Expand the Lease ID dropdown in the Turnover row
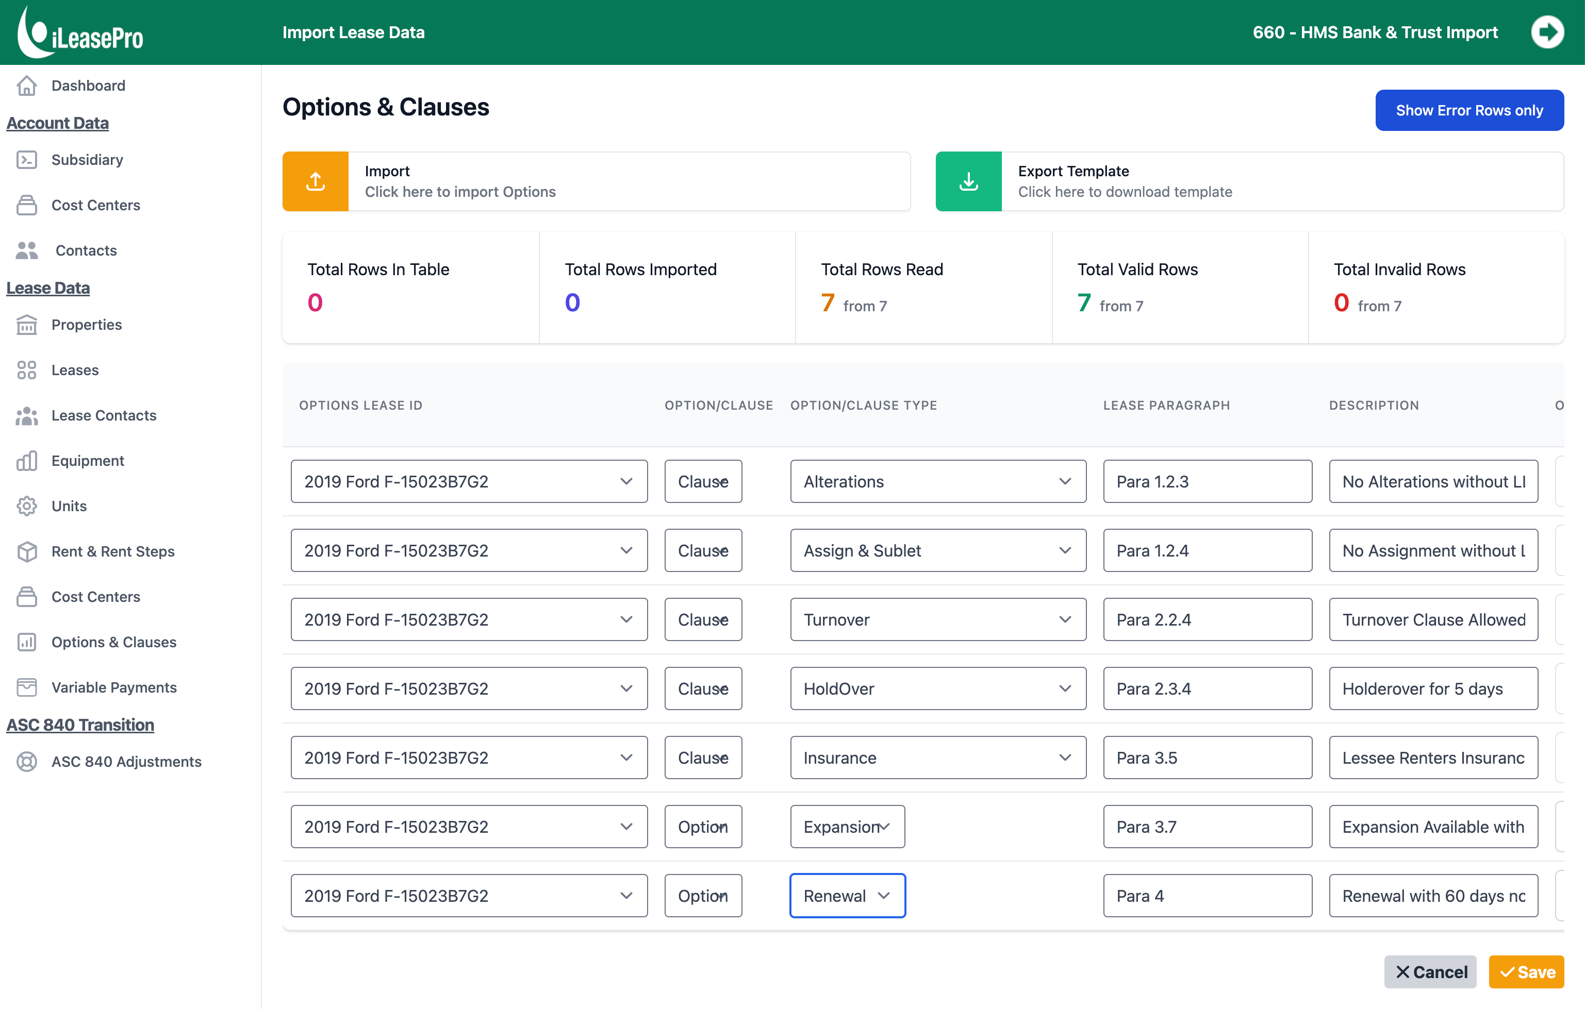The height and width of the screenshot is (1009, 1585). 469,619
